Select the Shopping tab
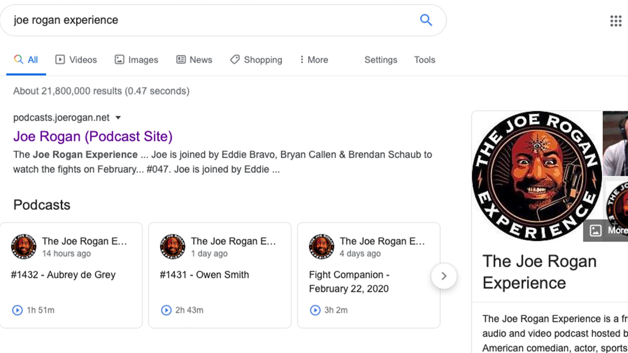628x353 pixels. [x=256, y=60]
